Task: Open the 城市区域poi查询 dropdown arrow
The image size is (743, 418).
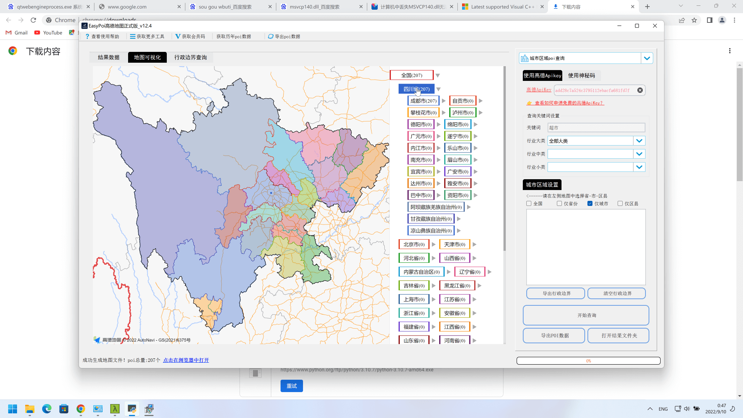Action: [647, 58]
